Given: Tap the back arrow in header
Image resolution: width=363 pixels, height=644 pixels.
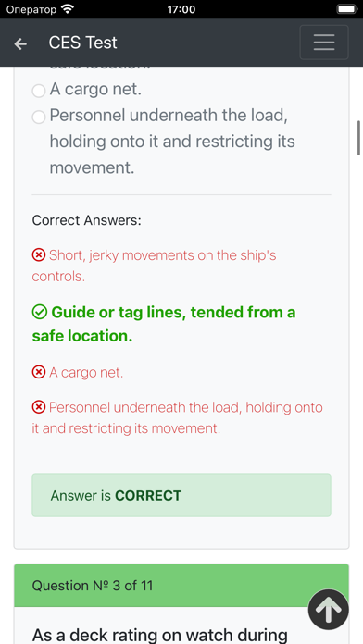Looking at the screenshot, I should [20, 43].
